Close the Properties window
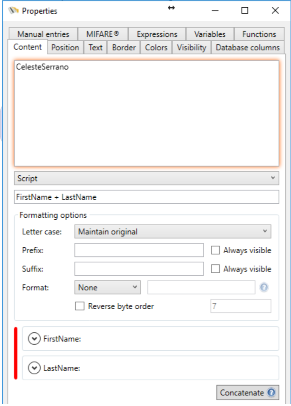This screenshot has height=406, width=291. [x=275, y=11]
